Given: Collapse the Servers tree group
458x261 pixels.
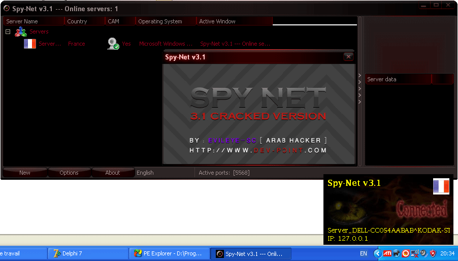Looking at the screenshot, I should tap(8, 32).
